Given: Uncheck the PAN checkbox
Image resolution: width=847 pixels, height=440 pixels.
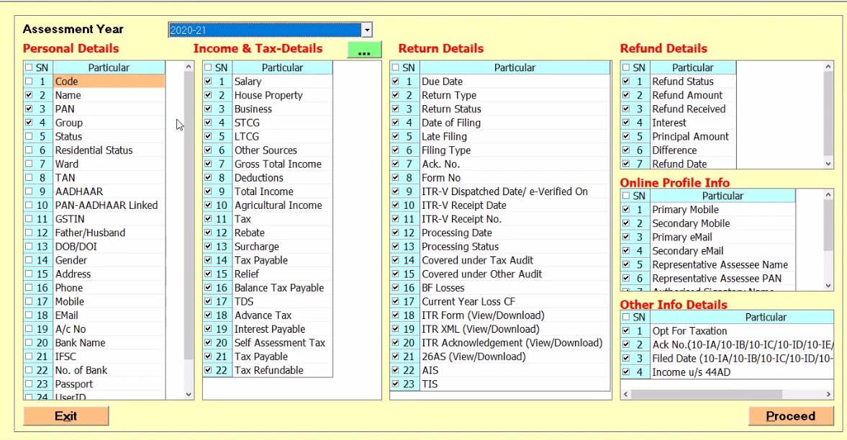Looking at the screenshot, I should 29,109.
